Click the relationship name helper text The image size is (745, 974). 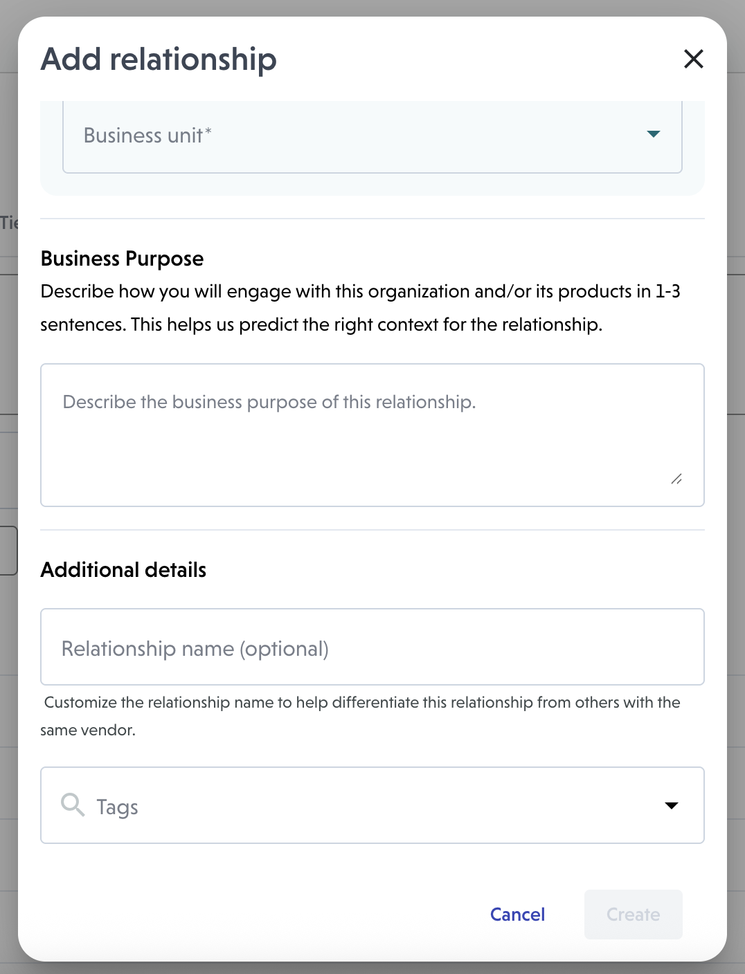pos(360,715)
